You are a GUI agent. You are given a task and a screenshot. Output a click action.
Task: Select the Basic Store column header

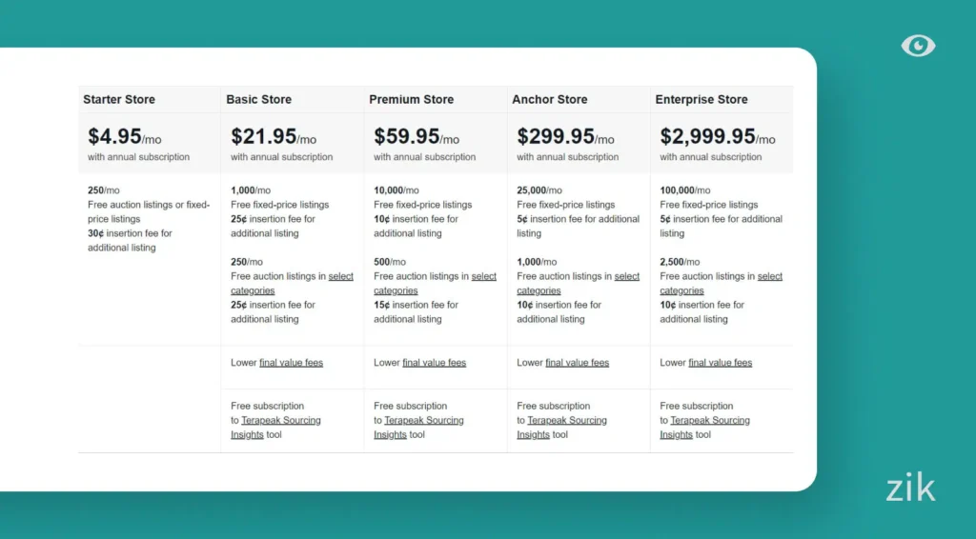click(x=259, y=99)
